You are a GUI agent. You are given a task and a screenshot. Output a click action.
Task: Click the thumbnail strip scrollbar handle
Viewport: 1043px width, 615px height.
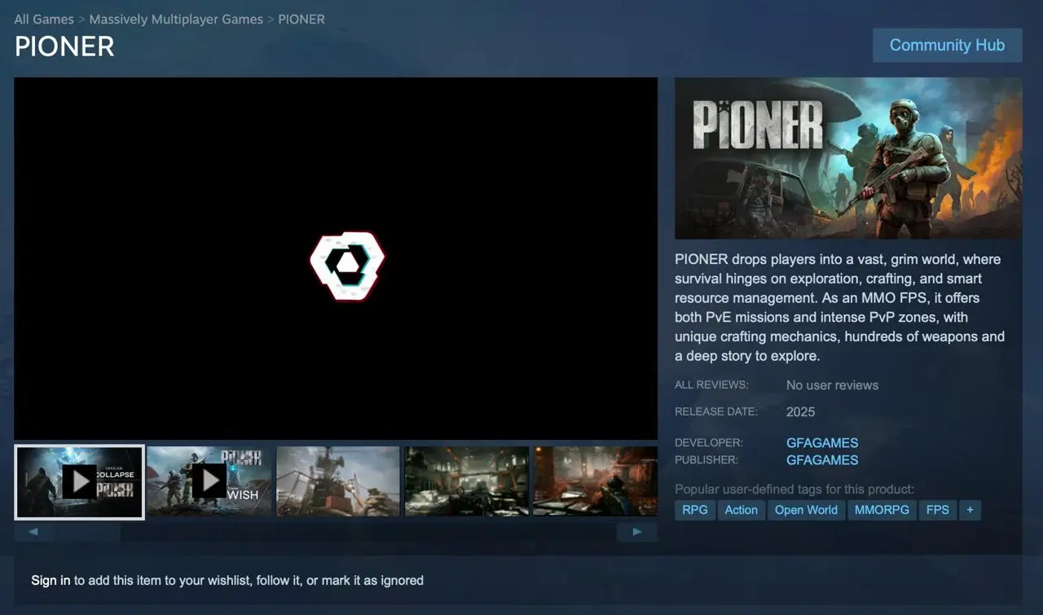click(88, 532)
